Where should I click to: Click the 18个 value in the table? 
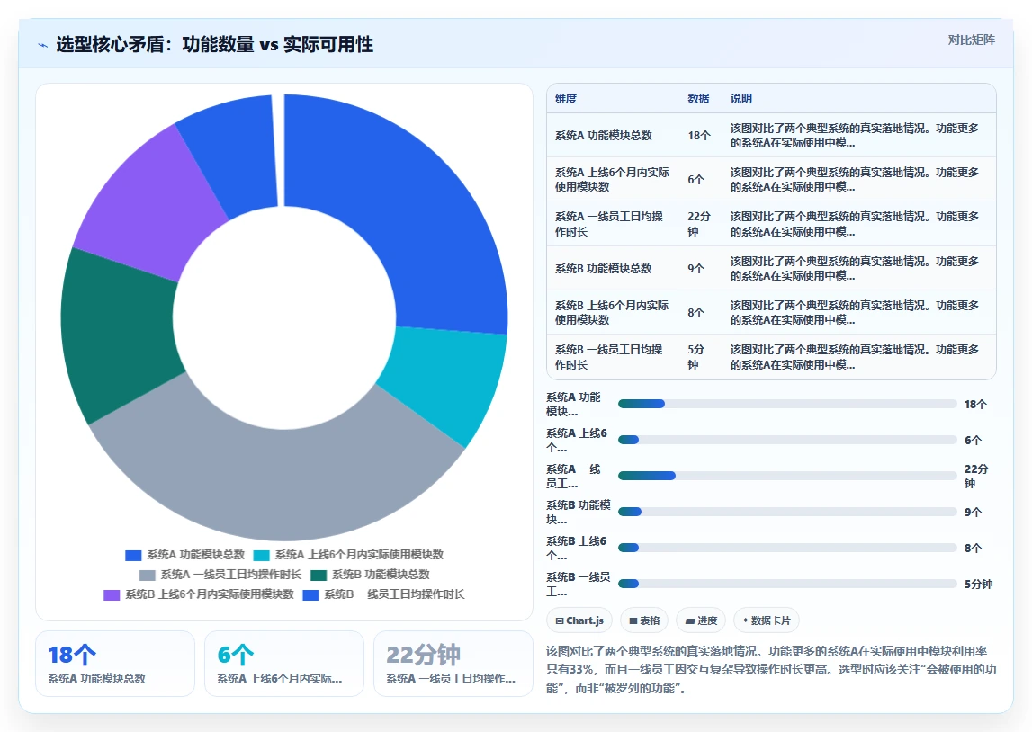pos(699,136)
